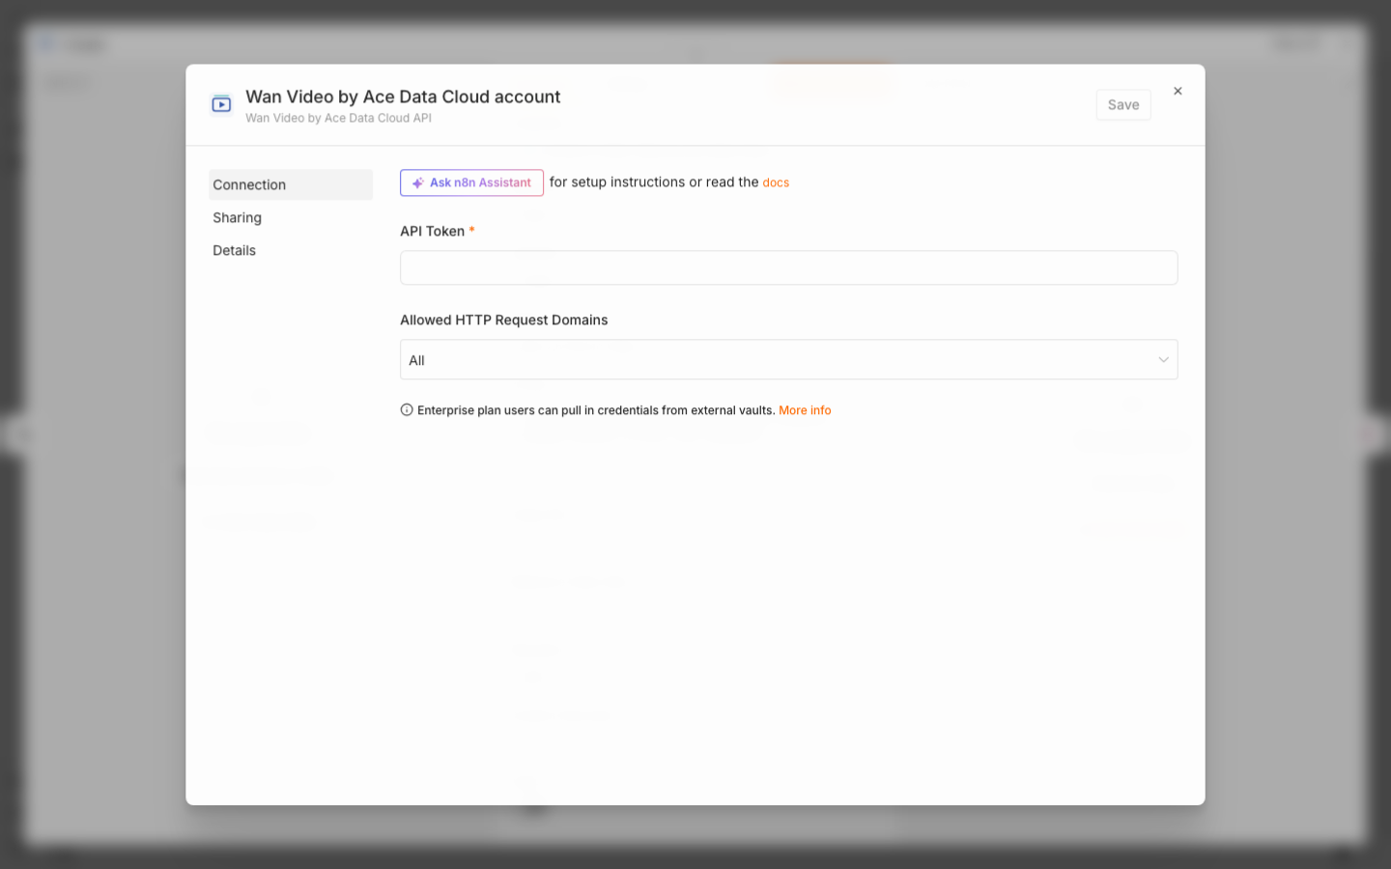Open the More info link
Viewport: 1391px width, 869px height.
(805, 410)
